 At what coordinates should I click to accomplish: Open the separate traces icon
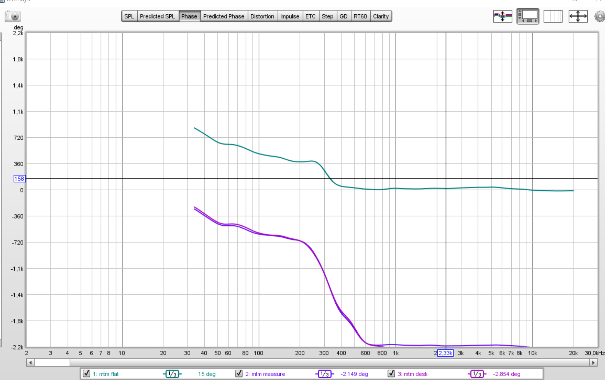503,16
